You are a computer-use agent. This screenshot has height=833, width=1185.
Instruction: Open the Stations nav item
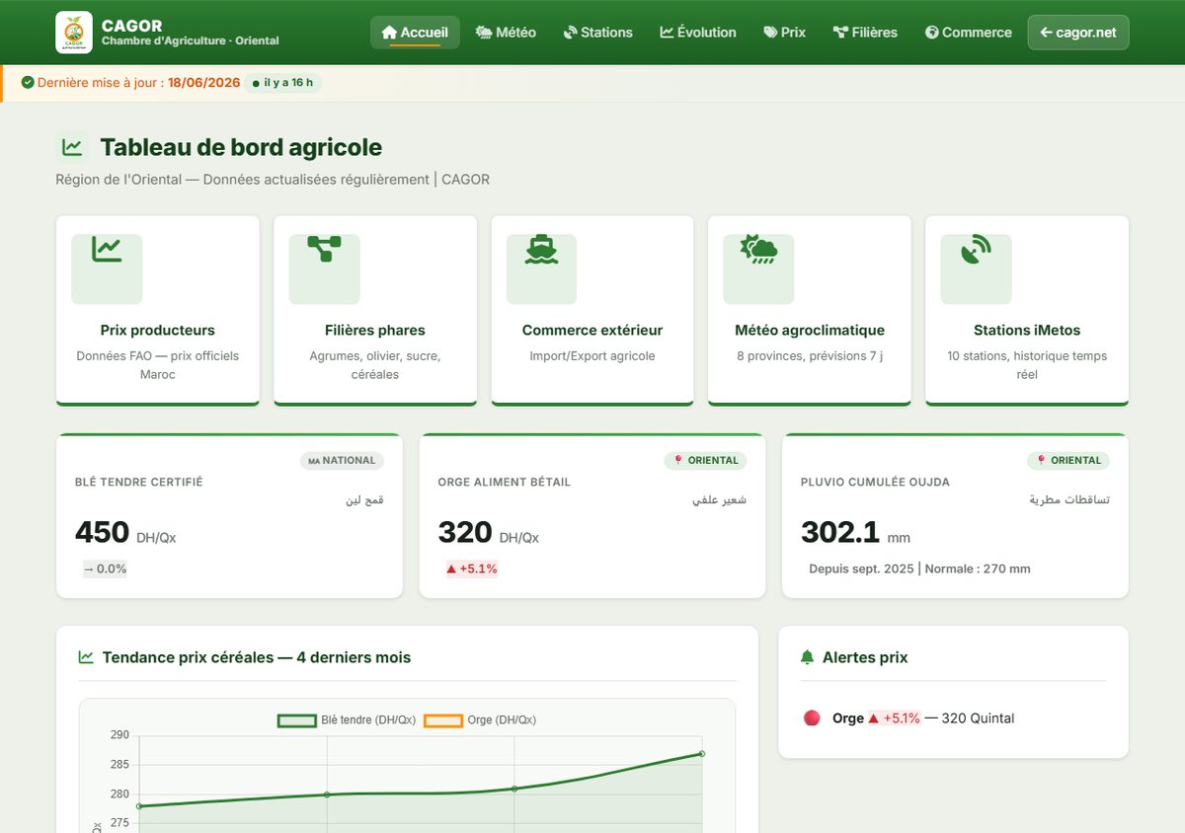click(x=597, y=33)
